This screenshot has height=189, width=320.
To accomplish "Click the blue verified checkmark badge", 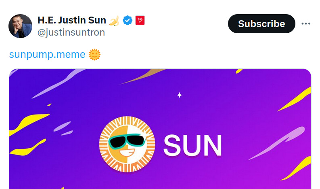I will (128, 20).
